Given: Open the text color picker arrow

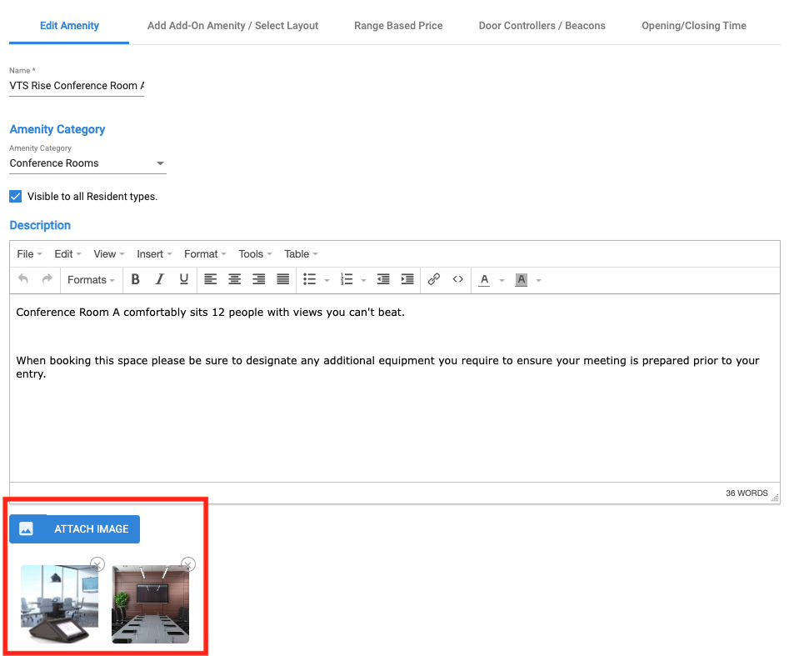Looking at the screenshot, I should tap(502, 280).
